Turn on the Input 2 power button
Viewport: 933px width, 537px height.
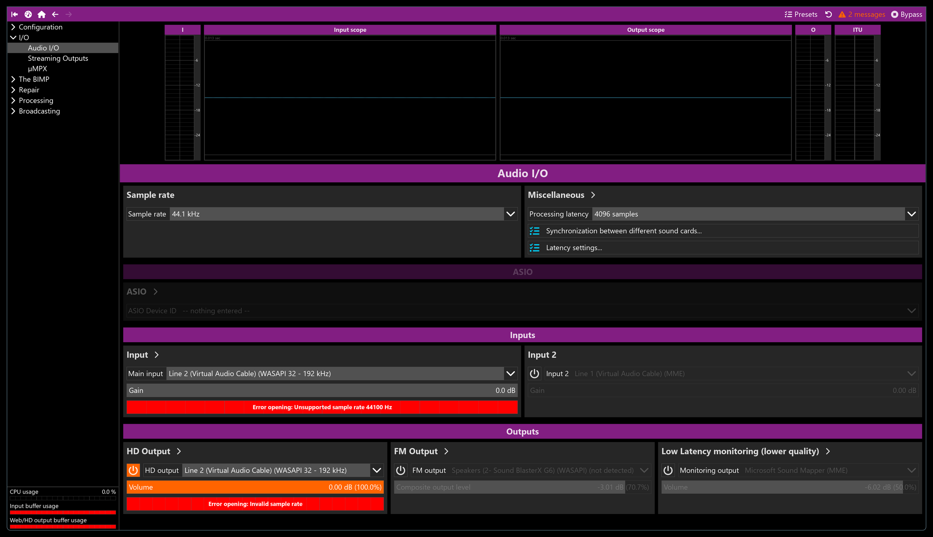click(x=534, y=374)
